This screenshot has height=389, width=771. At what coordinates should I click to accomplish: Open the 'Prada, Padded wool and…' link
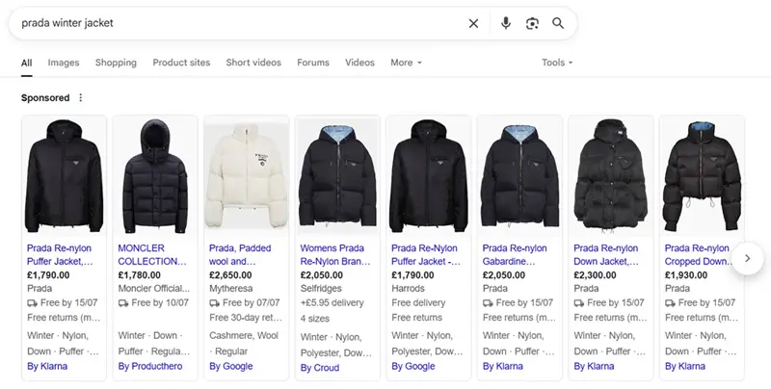pos(240,255)
